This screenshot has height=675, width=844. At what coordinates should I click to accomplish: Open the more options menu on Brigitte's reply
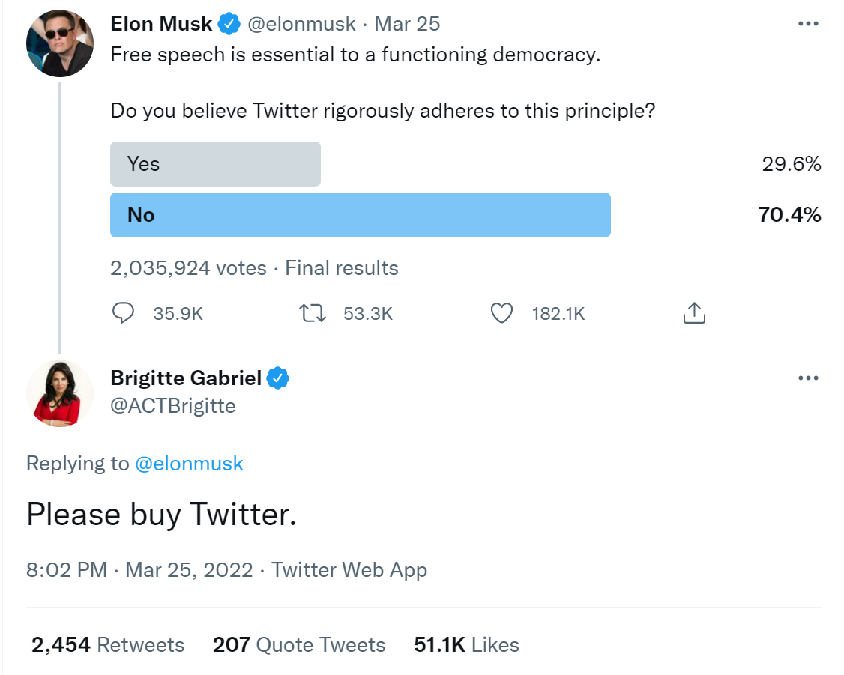coord(808,378)
